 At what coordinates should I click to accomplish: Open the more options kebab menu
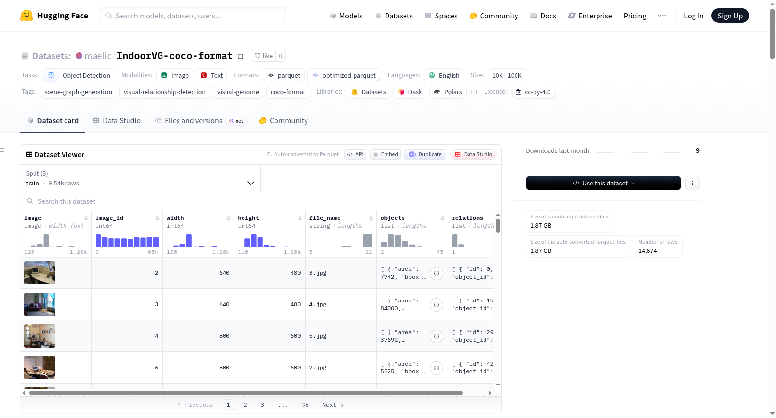coord(692,183)
